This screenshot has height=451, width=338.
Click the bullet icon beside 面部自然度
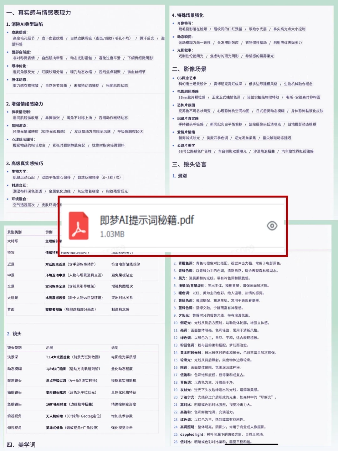7,52
